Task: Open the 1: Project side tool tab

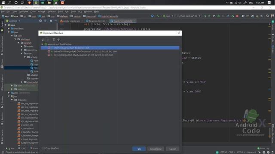Action: (x=2, y=26)
